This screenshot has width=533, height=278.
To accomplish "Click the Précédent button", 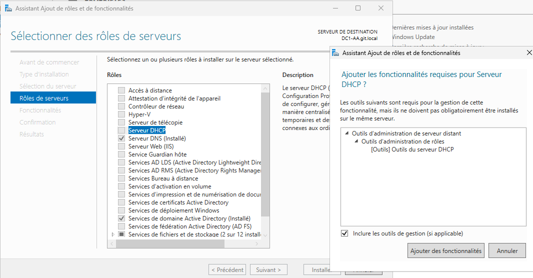I will pos(227,269).
